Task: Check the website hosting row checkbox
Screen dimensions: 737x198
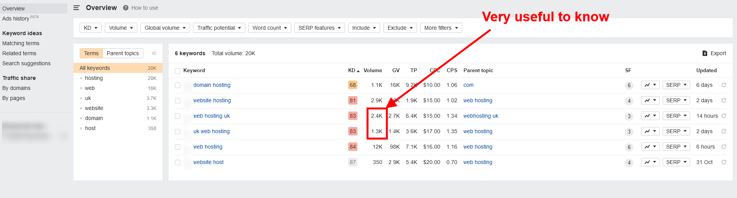Action: (178, 101)
